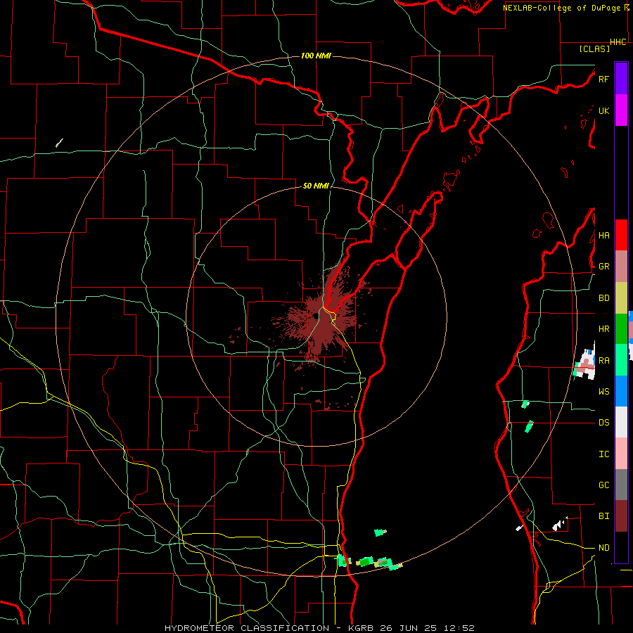Image resolution: width=633 pixels, height=633 pixels.
Task: Click the 'RA' legend label
Action: (604, 361)
